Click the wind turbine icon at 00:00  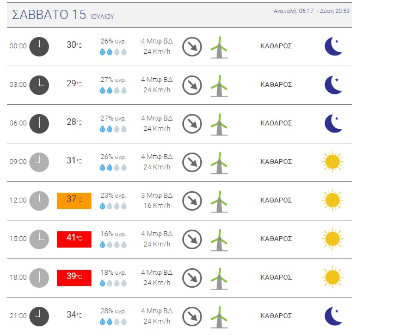coord(219,47)
